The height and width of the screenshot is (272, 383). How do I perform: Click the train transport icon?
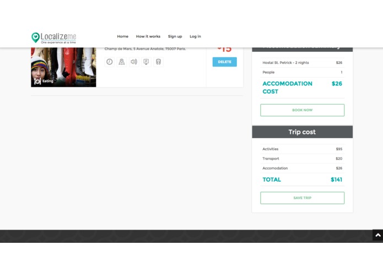[158, 62]
